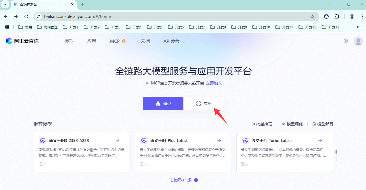This screenshot has width=366, height=190.
Task: Open the API参考 navigation item
Action: click(171, 41)
